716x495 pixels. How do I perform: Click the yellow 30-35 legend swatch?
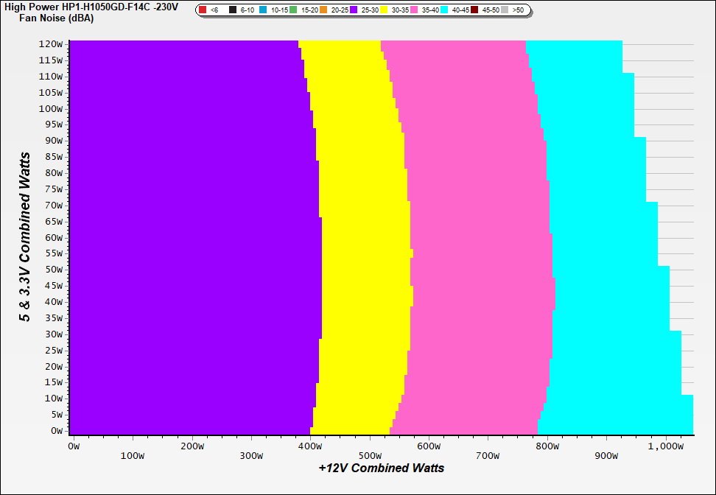pos(384,10)
